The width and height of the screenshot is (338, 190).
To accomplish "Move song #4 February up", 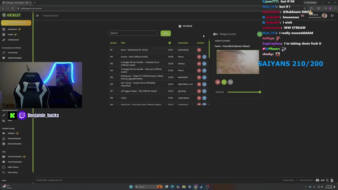I will (204, 70).
